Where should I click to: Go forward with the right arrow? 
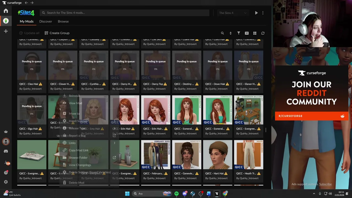click(32, 3)
